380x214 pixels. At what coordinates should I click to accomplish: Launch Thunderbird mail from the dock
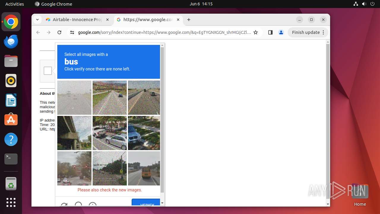coord(11,42)
